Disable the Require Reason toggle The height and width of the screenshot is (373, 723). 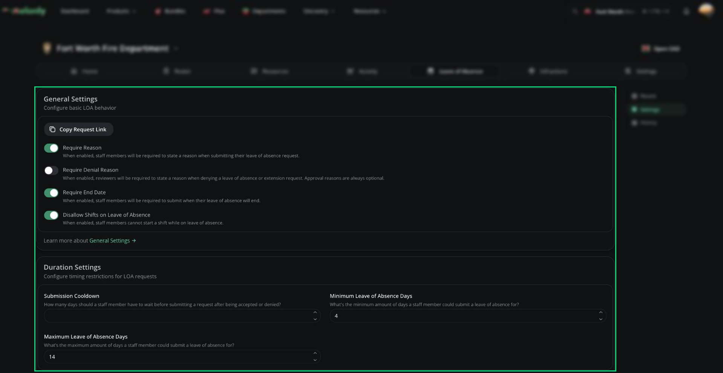click(x=51, y=148)
